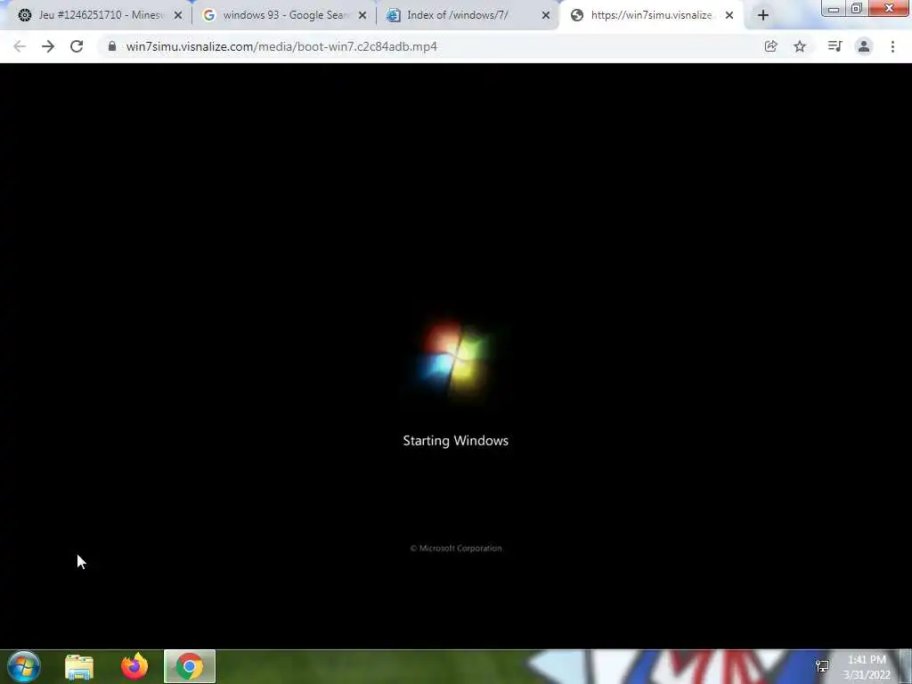Launch Firefox from the taskbar
The width and height of the screenshot is (912, 684).
pyautogui.click(x=134, y=666)
